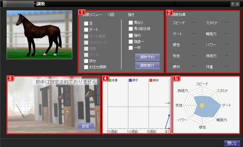Select 一杯 strength checkbox

tap(131, 48)
